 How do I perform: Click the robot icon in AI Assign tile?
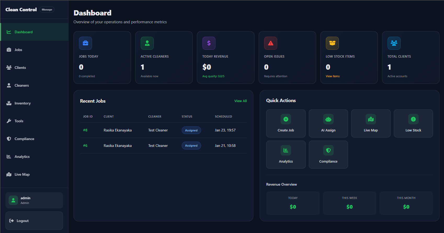[328, 119]
